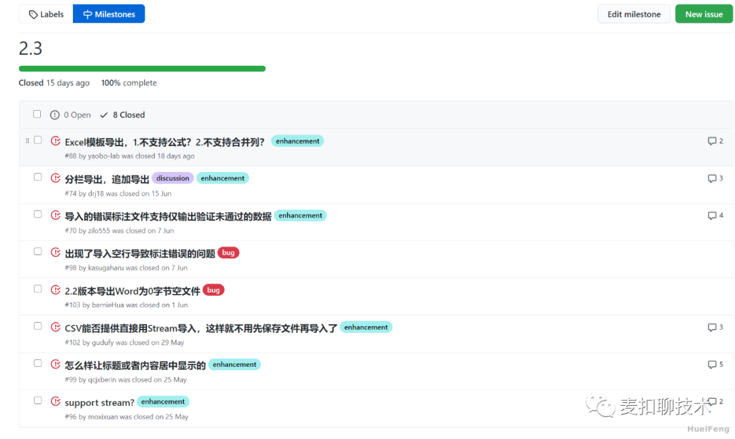This screenshot has height=439, width=735.
Task: Click closed-issue icon for Excel模板导出 issue
Action: coord(55,141)
